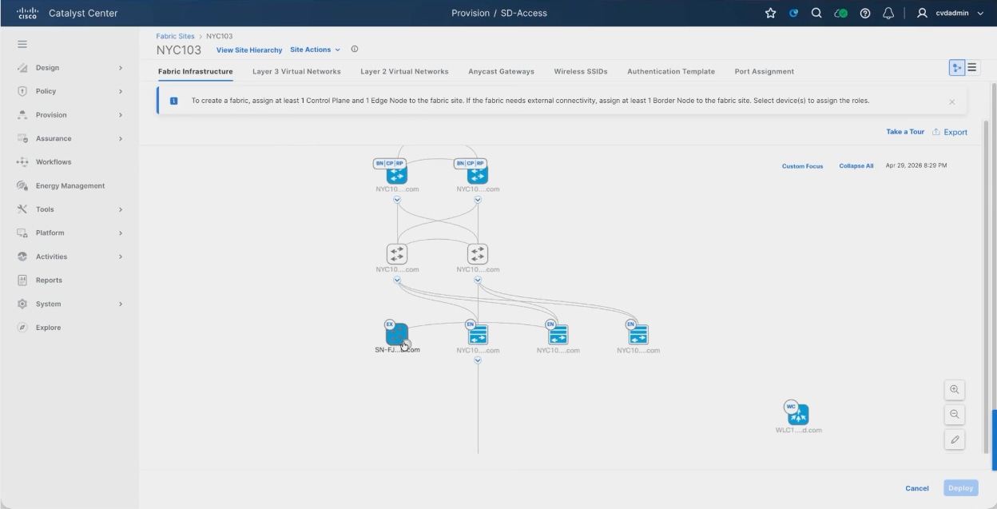Click the Export button
This screenshot has height=509, width=997.
click(950, 132)
